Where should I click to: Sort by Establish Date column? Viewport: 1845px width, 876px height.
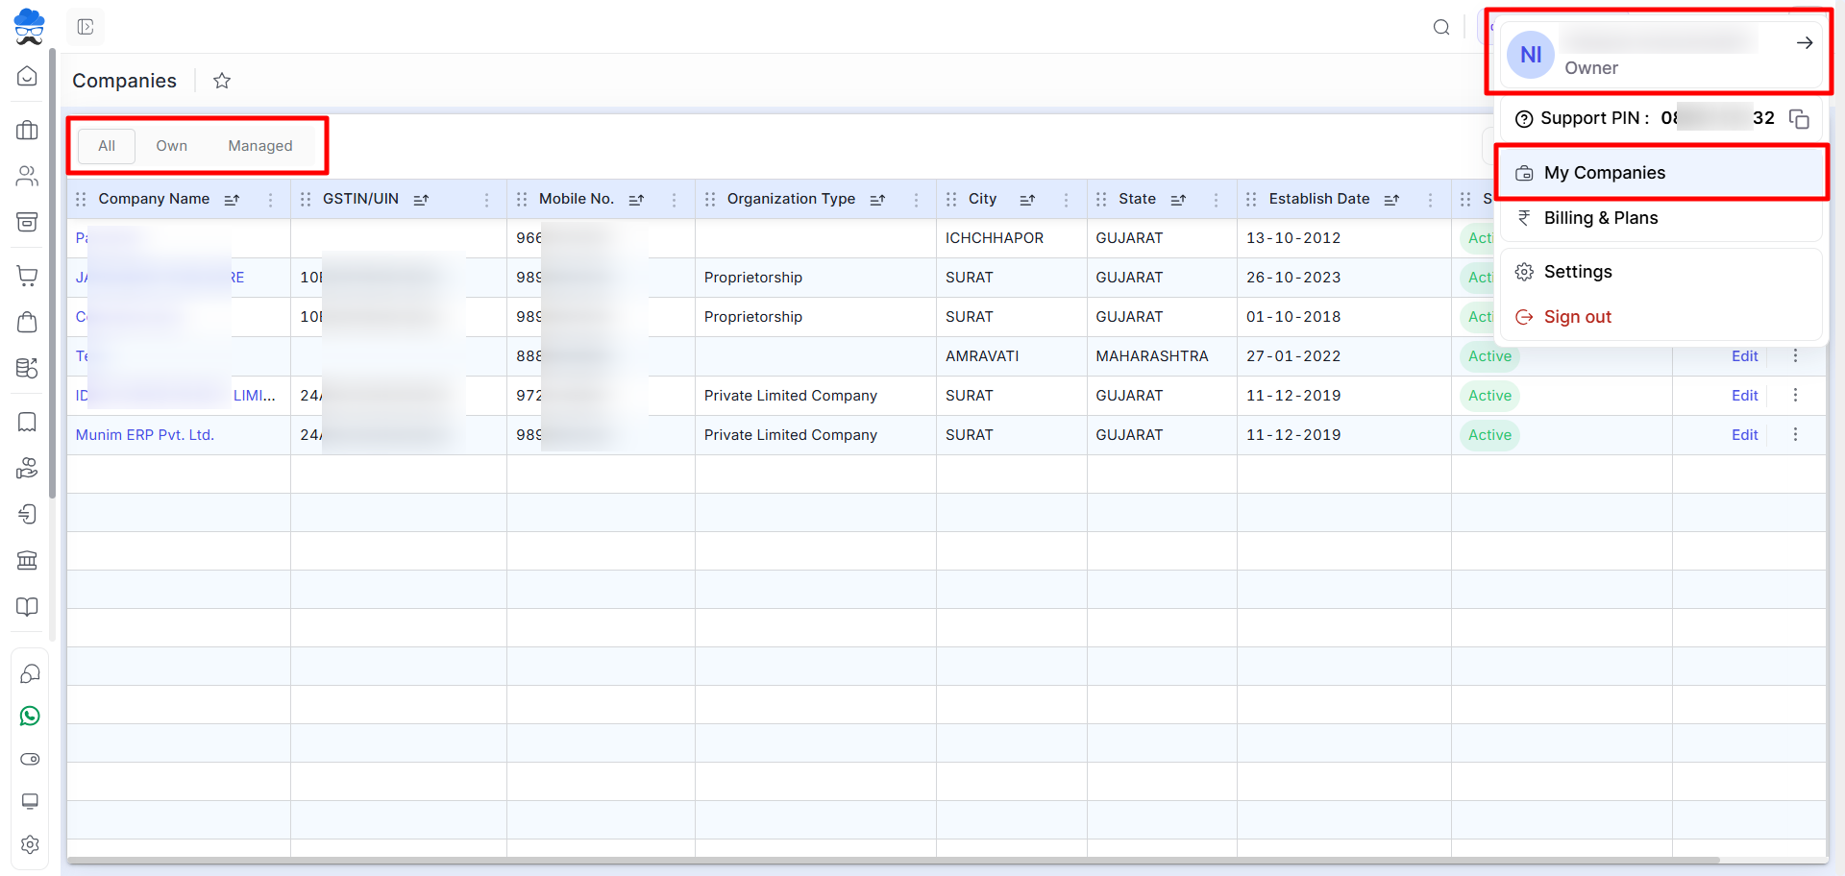coord(1390,200)
